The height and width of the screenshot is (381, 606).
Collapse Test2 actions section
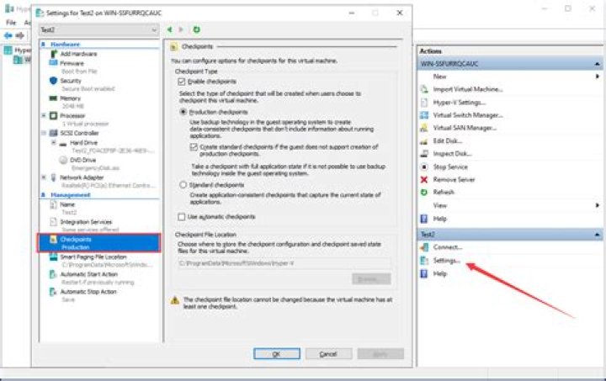click(x=597, y=235)
